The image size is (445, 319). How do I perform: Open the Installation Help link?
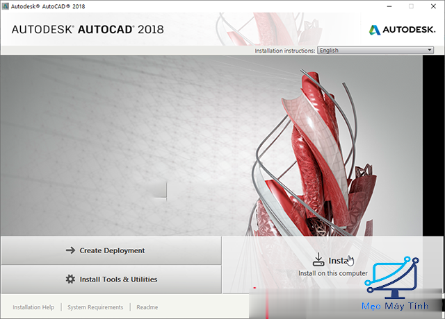pyautogui.click(x=33, y=307)
